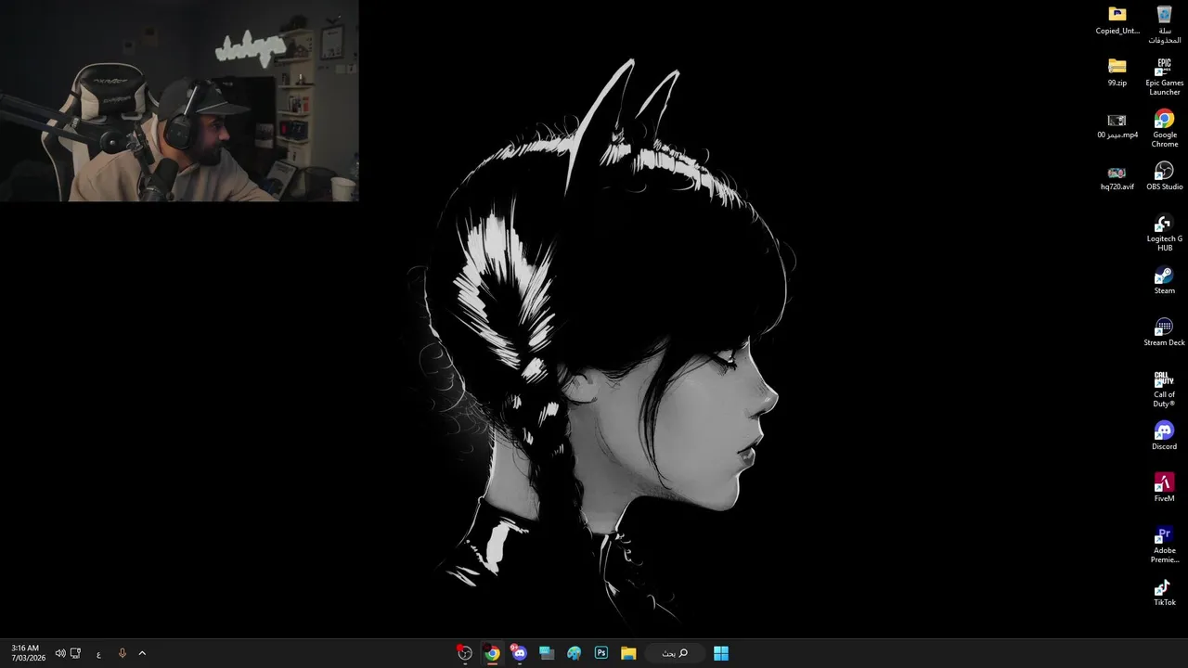Open the Recycle Bin desktop icon

click(1164, 23)
